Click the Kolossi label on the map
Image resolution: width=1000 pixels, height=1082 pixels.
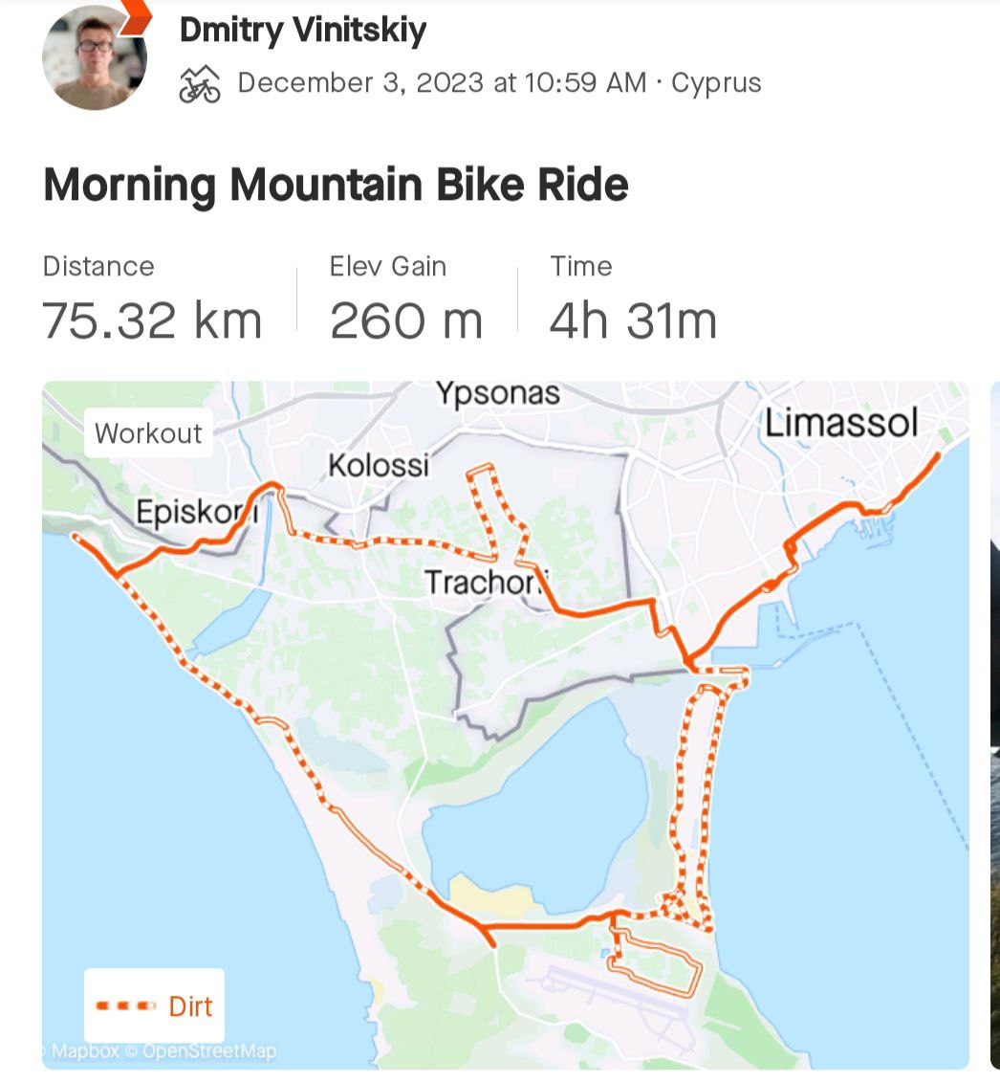point(379,466)
